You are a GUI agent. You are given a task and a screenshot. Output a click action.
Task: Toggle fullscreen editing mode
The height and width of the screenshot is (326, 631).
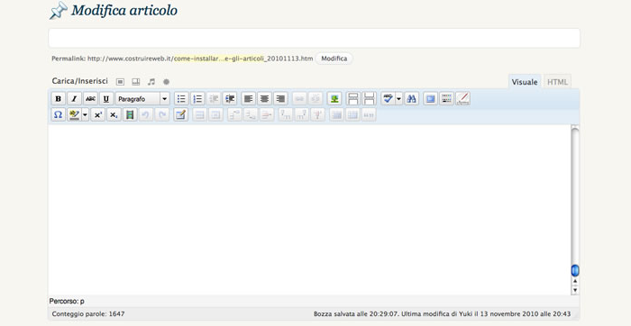pyautogui.click(x=431, y=98)
